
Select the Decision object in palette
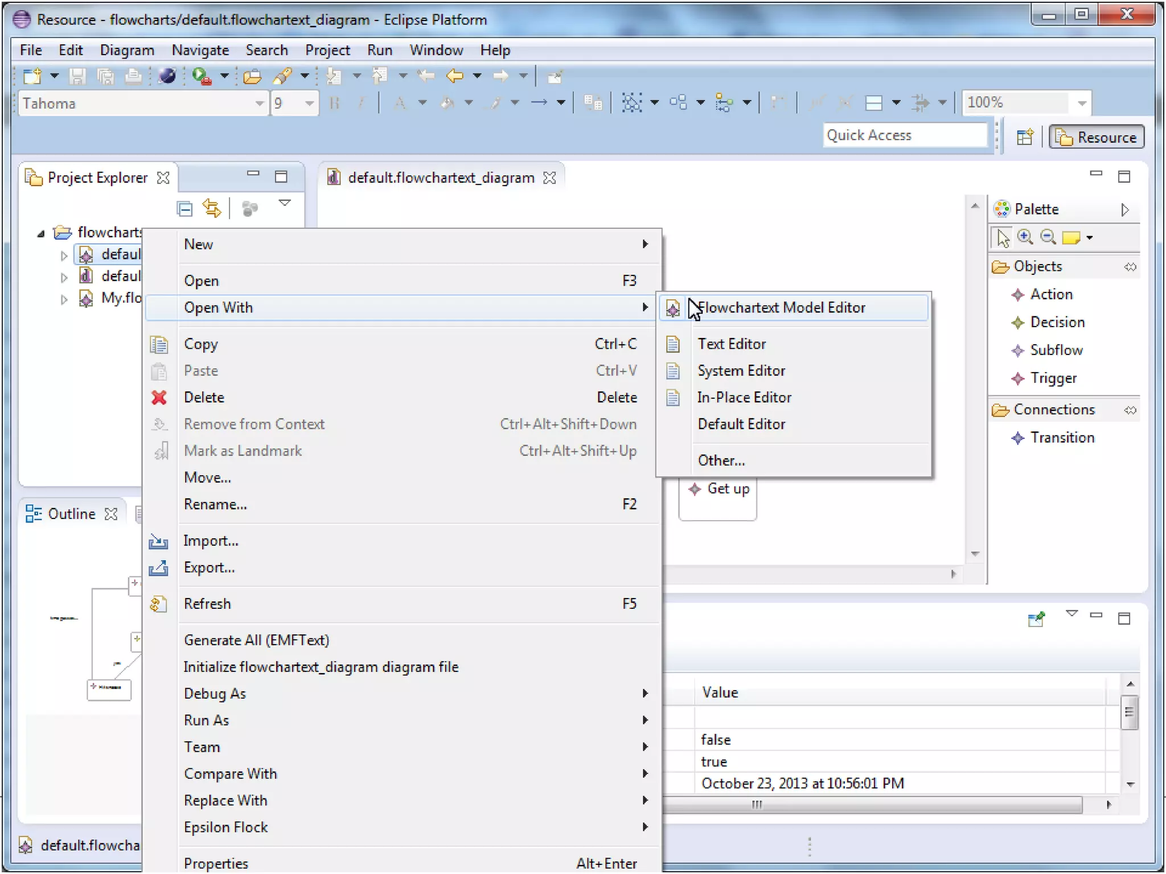point(1057,322)
